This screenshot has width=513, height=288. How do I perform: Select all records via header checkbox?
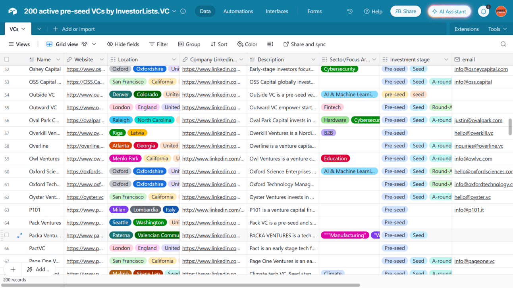point(6,59)
